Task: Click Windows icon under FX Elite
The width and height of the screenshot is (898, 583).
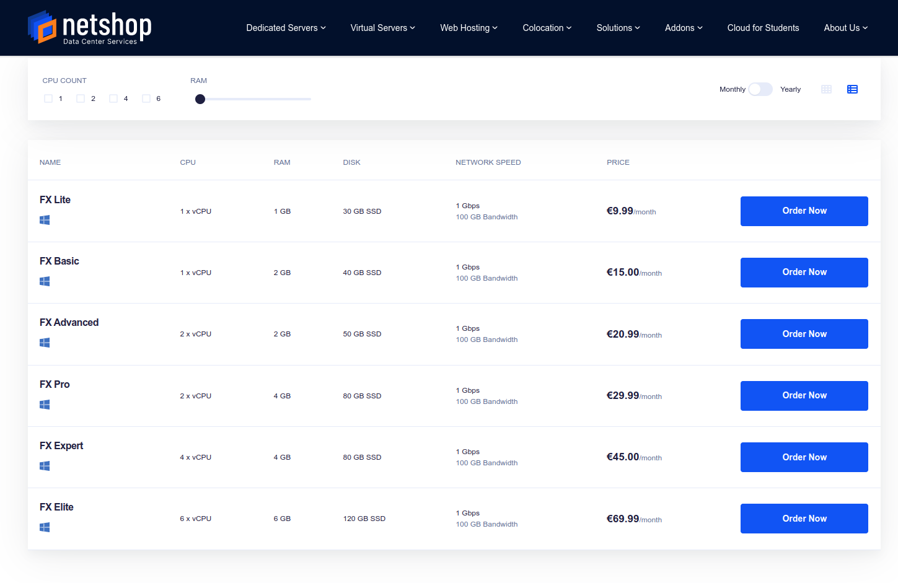Action: pos(45,527)
